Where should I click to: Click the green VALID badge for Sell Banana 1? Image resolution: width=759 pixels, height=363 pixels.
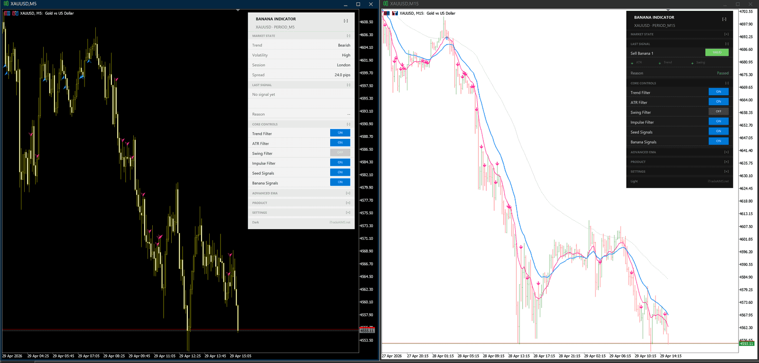coord(717,52)
